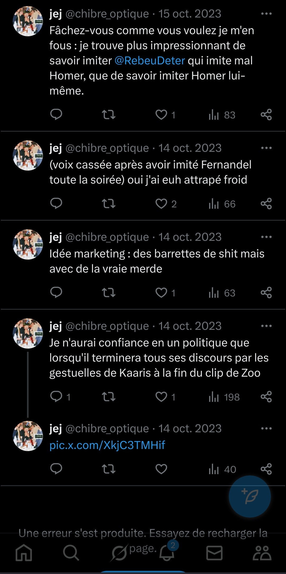The image size is (286, 574).
Task: Like the Fernandel voix cassée tweet
Action: point(161,204)
